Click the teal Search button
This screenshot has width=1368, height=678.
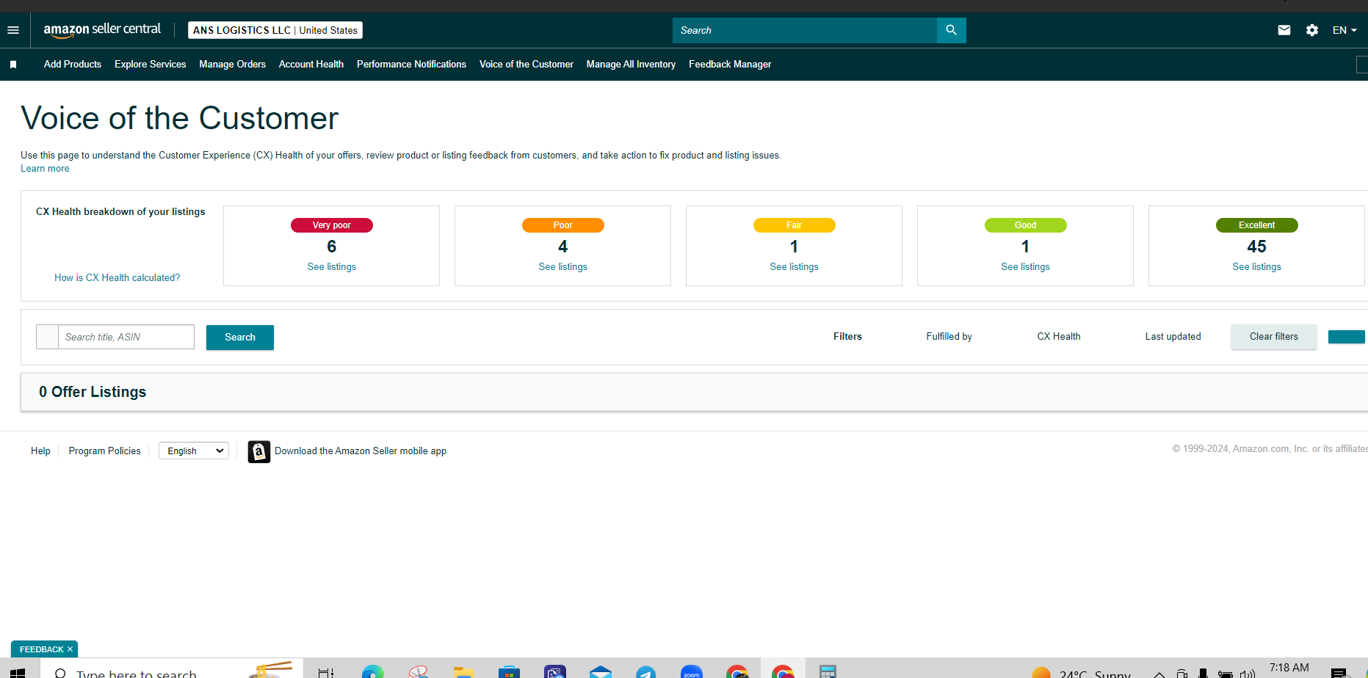240,338
